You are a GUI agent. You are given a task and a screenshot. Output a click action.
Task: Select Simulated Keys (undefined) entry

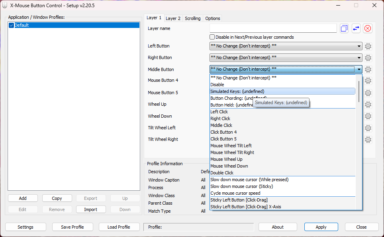point(282,91)
